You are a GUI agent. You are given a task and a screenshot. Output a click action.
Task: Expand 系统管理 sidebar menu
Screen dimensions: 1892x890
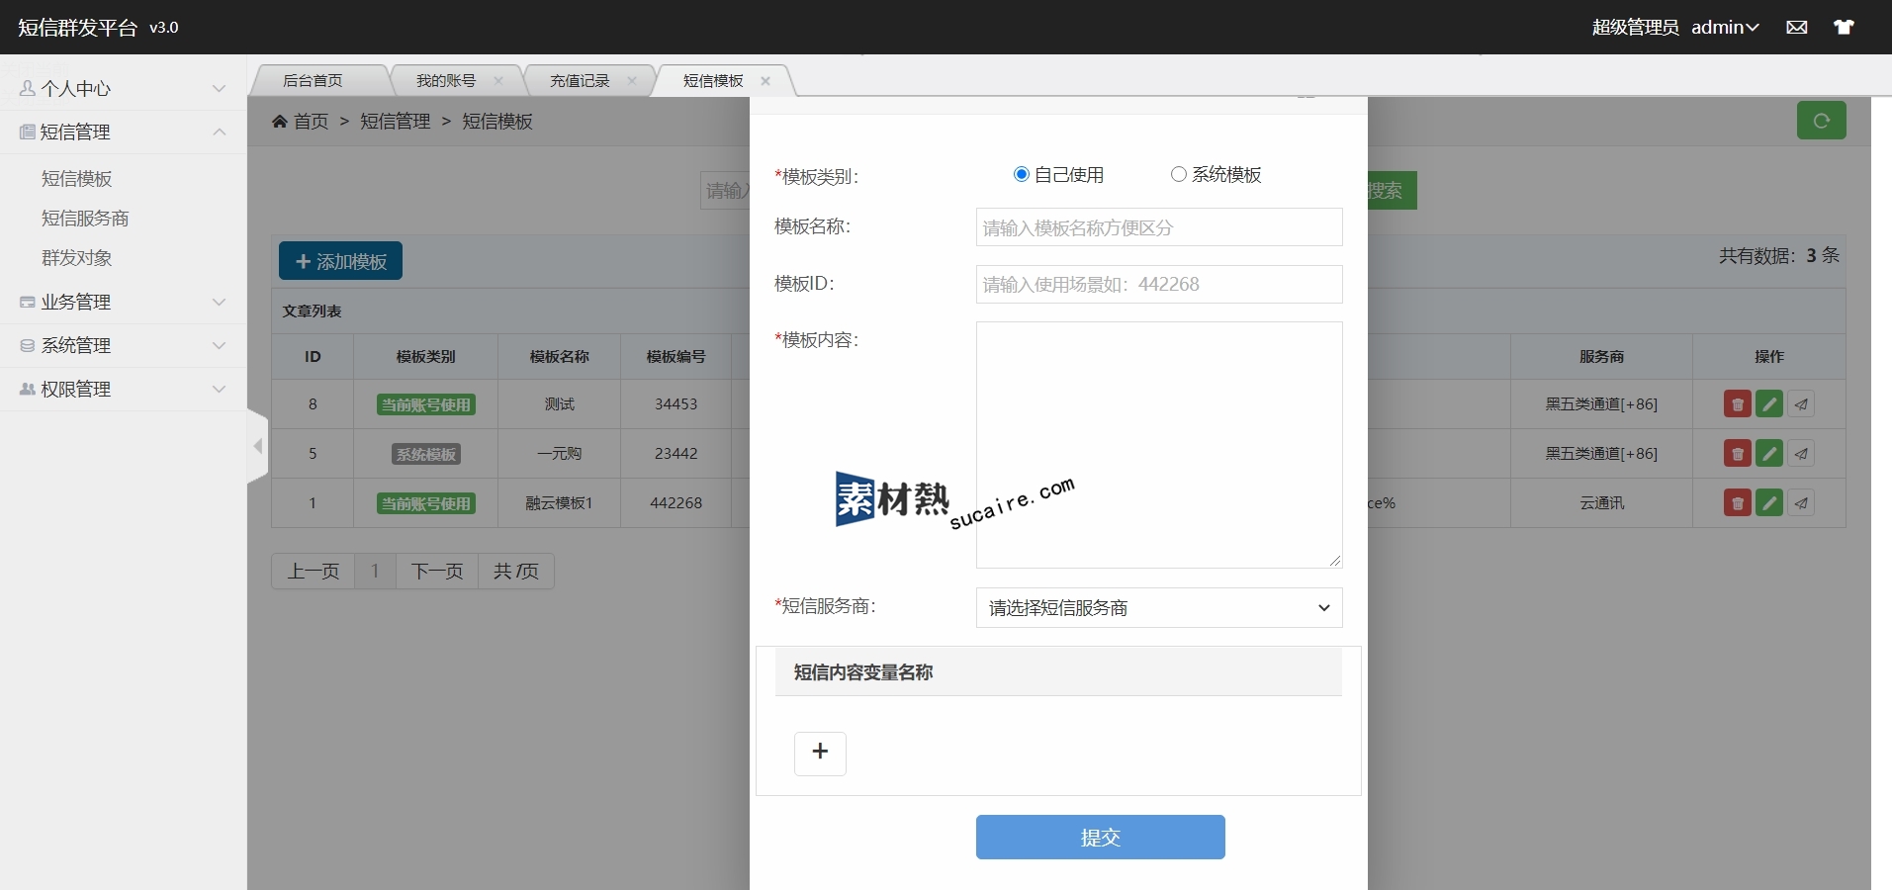[124, 346]
